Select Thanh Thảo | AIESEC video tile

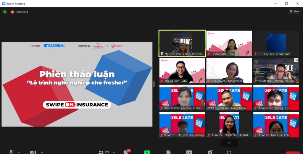tap(182, 98)
